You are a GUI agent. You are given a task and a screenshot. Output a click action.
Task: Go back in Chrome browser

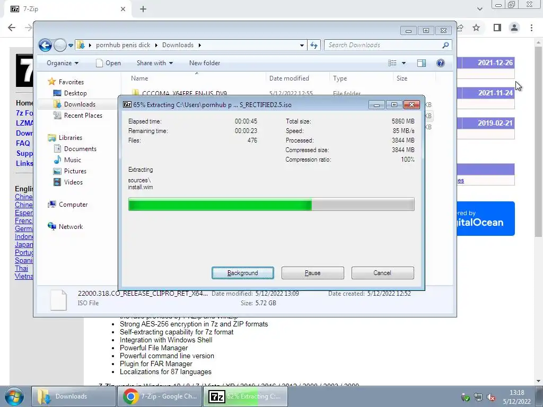[x=12, y=28]
